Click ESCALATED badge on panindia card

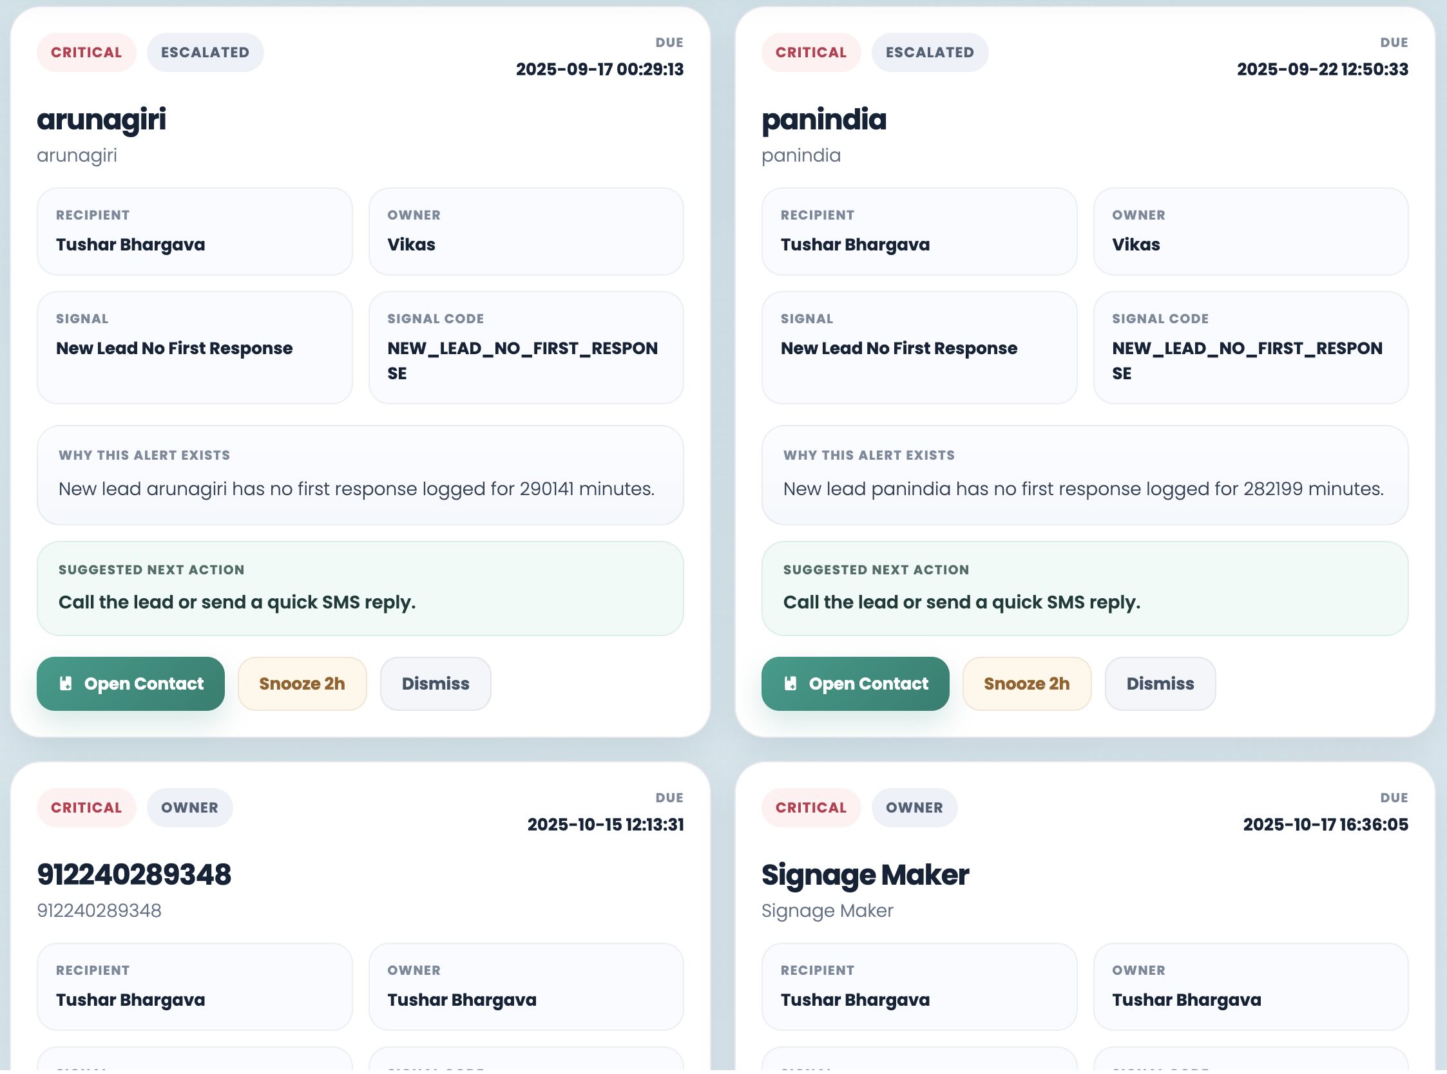pyautogui.click(x=929, y=53)
